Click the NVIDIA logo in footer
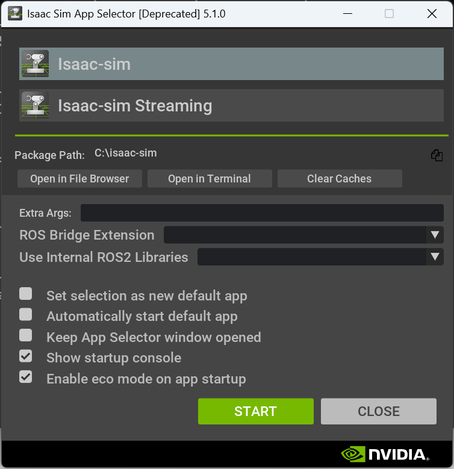 [385, 455]
